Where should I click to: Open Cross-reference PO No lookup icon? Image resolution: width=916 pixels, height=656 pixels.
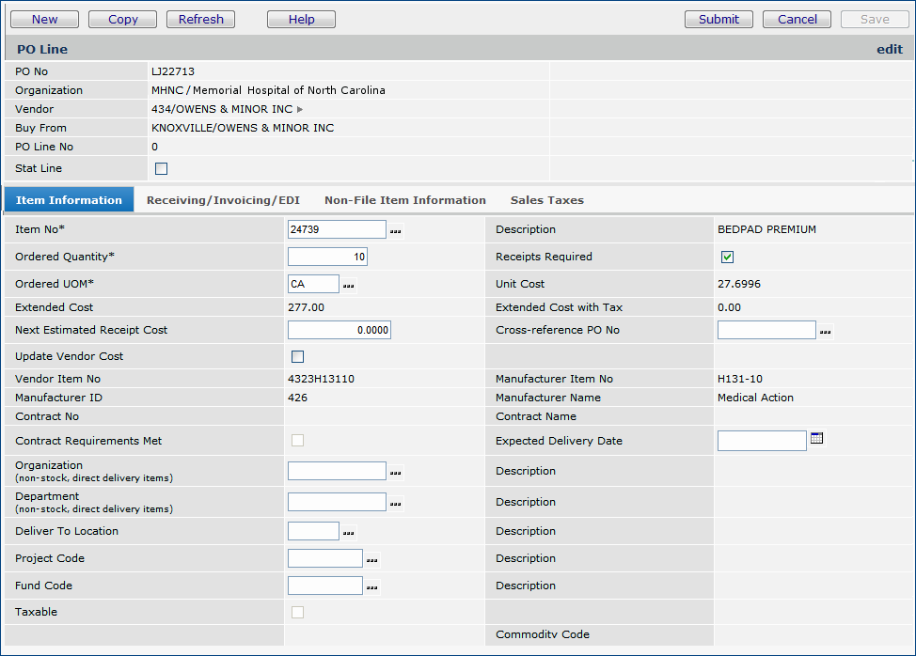[826, 331]
